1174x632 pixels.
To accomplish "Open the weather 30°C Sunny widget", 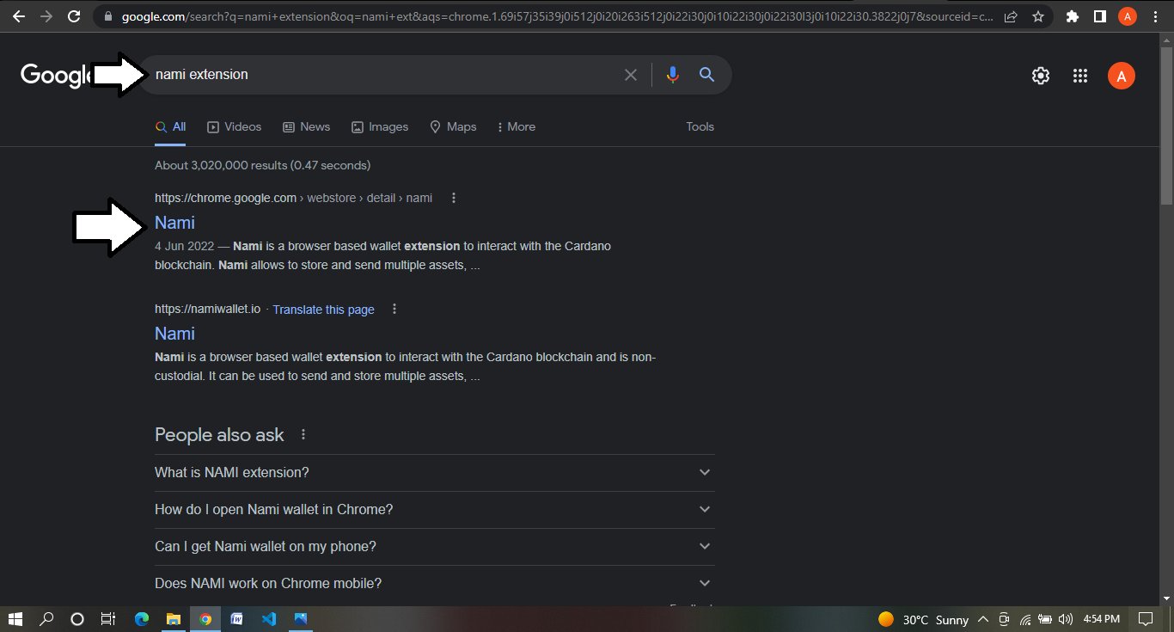I will (924, 619).
